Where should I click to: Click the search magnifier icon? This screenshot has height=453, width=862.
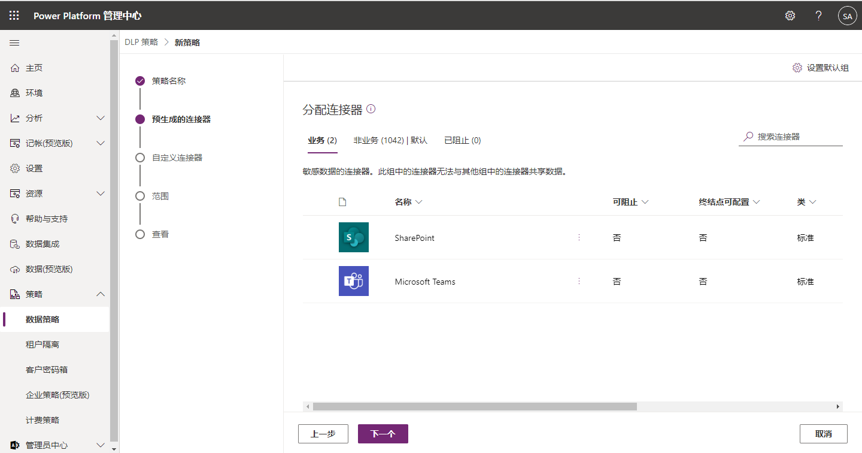[x=748, y=136]
